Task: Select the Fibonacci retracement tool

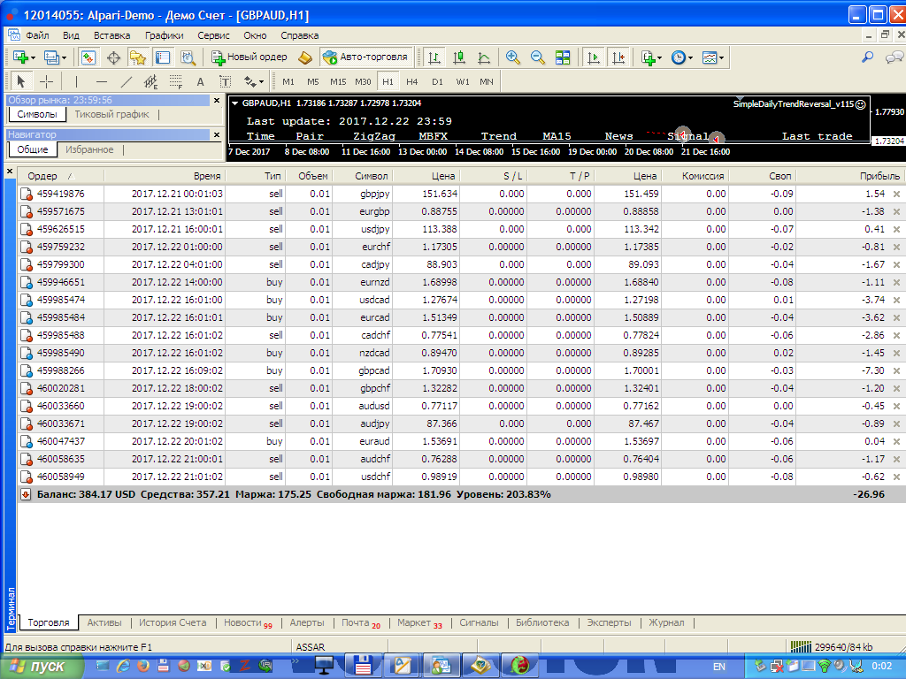Action: (x=176, y=81)
